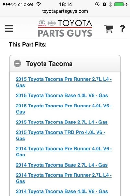The width and height of the screenshot is (130, 196).
Task: Choose 2015 Tacoma TRD Pro 4.0L V6
Action: [x=60, y=135]
